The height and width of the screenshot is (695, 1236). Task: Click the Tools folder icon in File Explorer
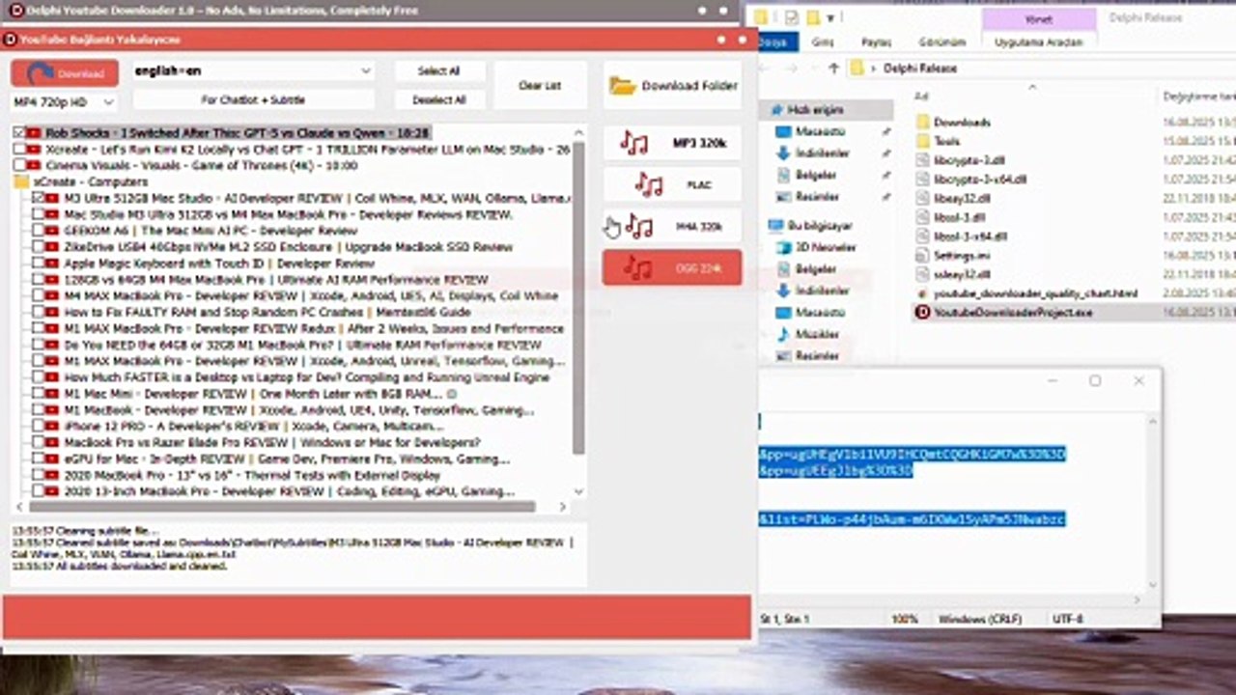922,141
